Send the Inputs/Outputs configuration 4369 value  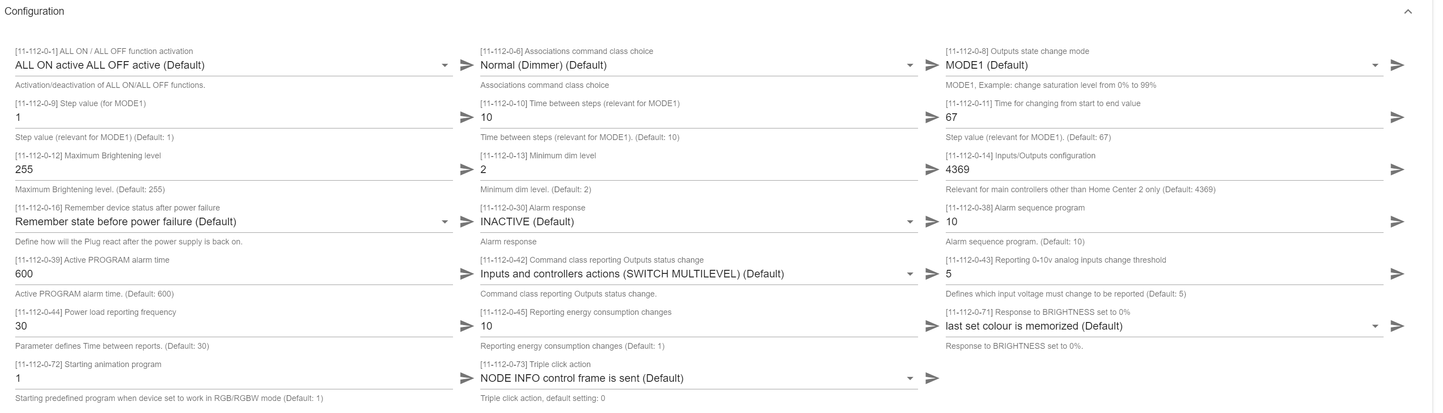tap(1397, 169)
